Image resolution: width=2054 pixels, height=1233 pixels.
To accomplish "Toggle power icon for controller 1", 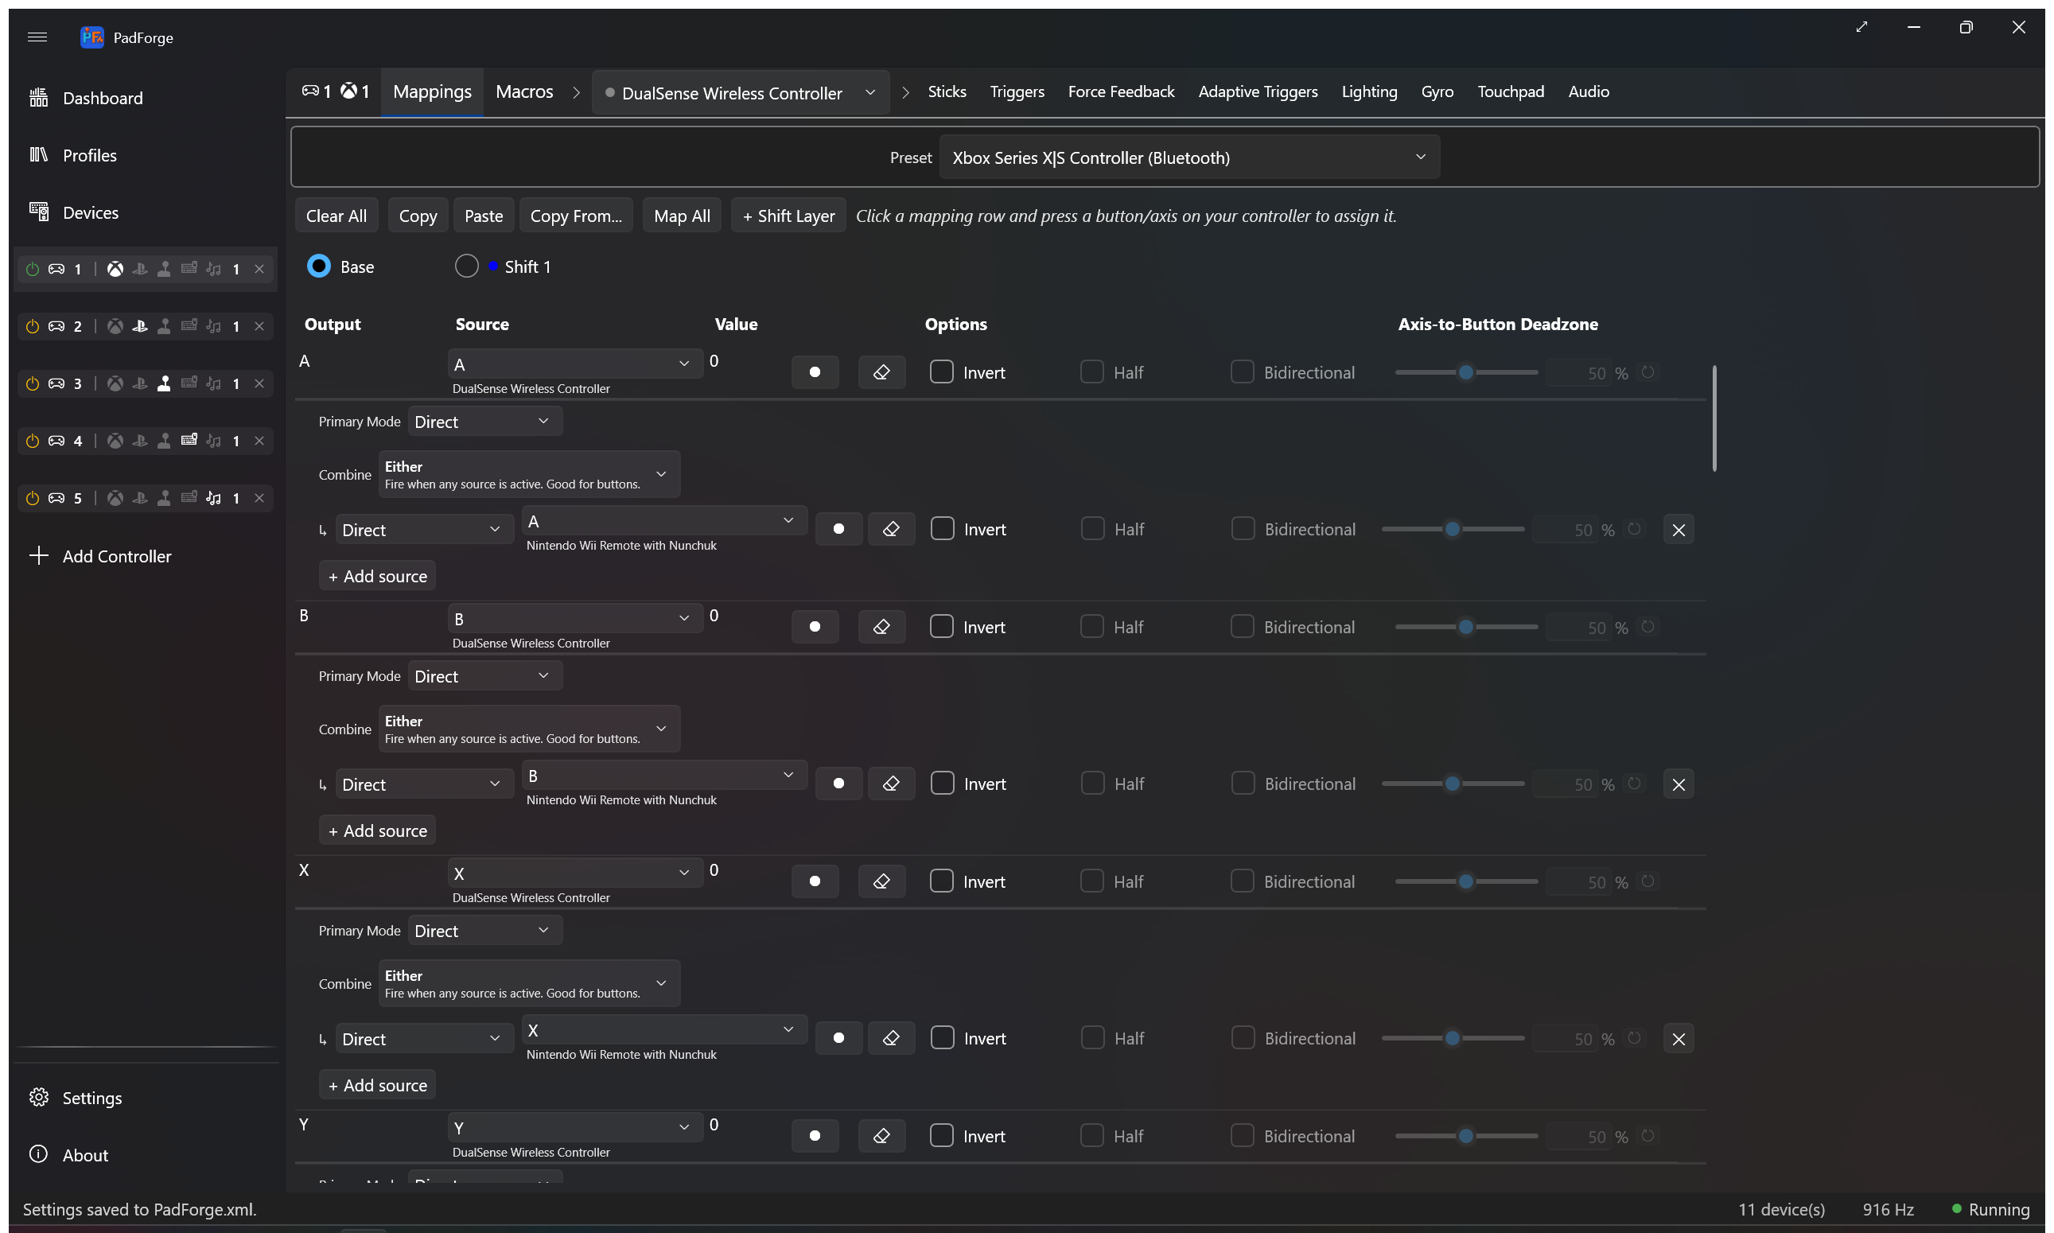I will point(33,269).
